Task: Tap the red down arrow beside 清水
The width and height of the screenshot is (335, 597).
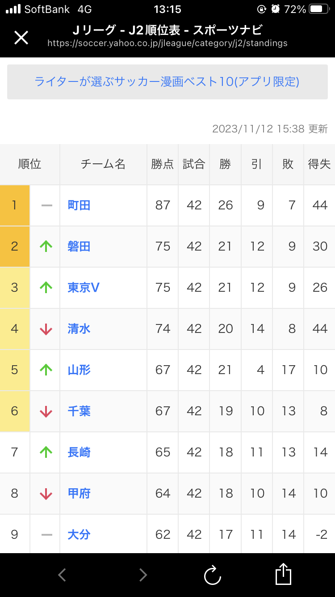Action: tap(46, 329)
